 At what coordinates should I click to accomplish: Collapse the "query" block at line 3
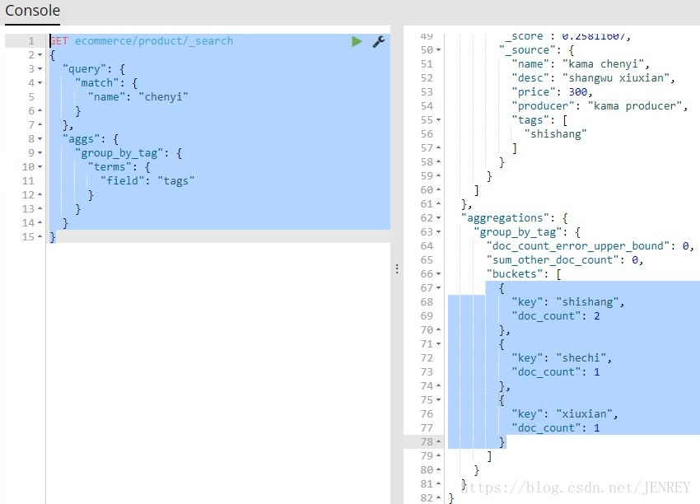point(40,68)
